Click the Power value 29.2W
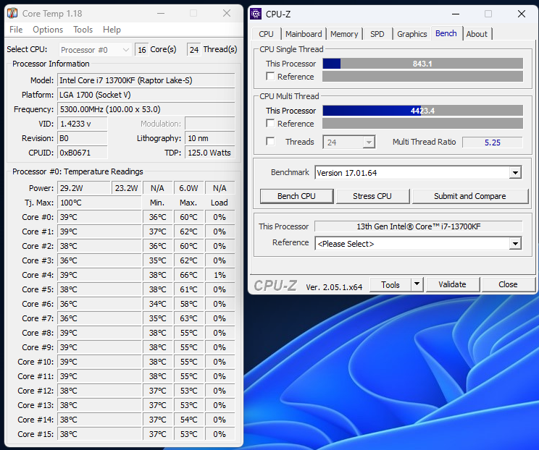The height and width of the screenshot is (450, 539). (84, 188)
